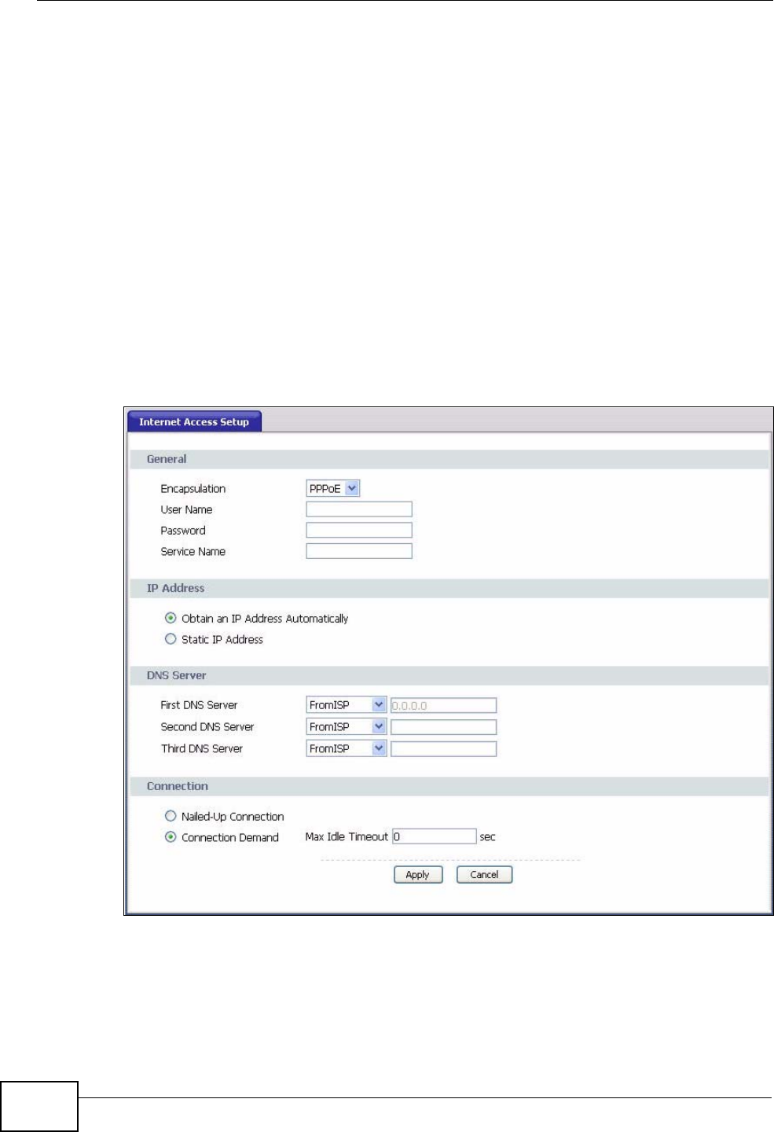
Task: Click the User Name input field
Action: pyautogui.click(x=359, y=509)
